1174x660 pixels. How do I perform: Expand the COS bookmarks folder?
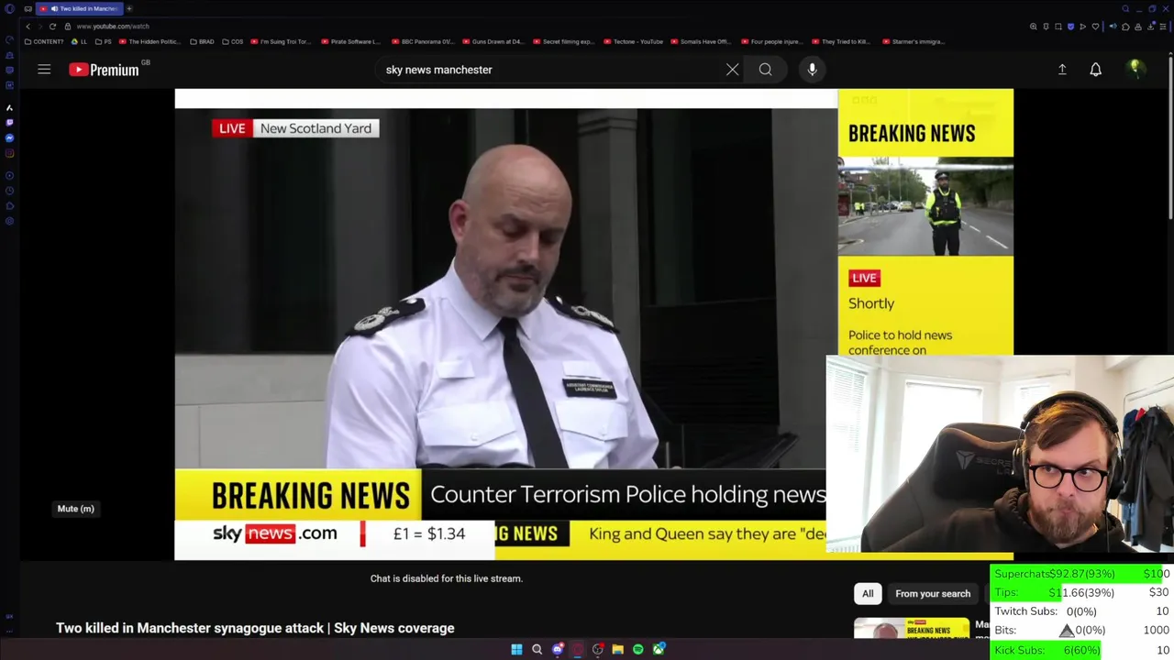(233, 41)
